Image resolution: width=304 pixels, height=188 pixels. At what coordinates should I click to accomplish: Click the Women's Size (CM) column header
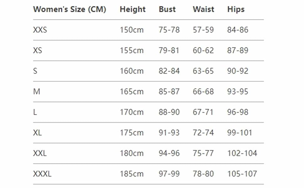pos(70,9)
